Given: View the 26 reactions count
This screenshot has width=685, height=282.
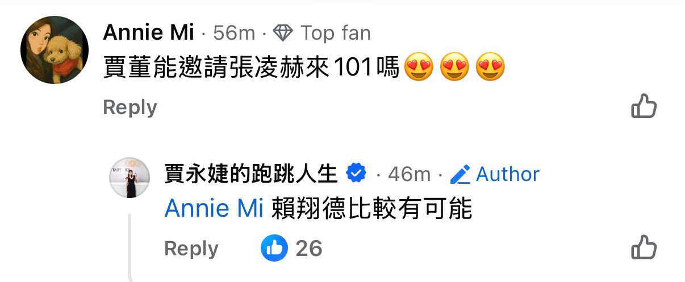Looking at the screenshot, I should pyautogui.click(x=309, y=249).
